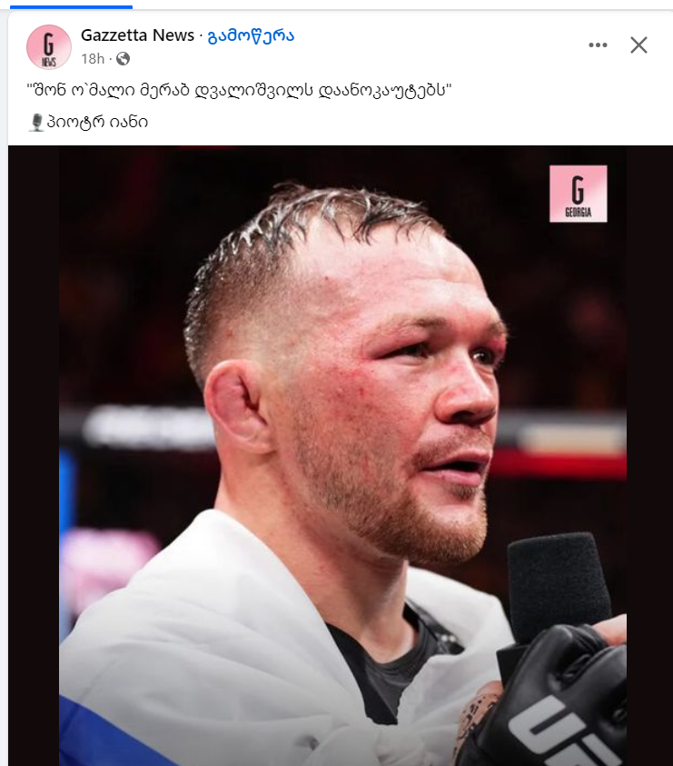Click the blue loading progress bar
Screen dimensions: 673x766
[72, 7]
